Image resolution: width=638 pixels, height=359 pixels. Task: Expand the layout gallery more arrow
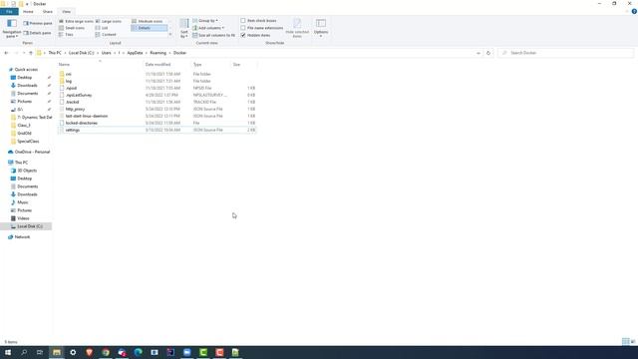(170, 35)
